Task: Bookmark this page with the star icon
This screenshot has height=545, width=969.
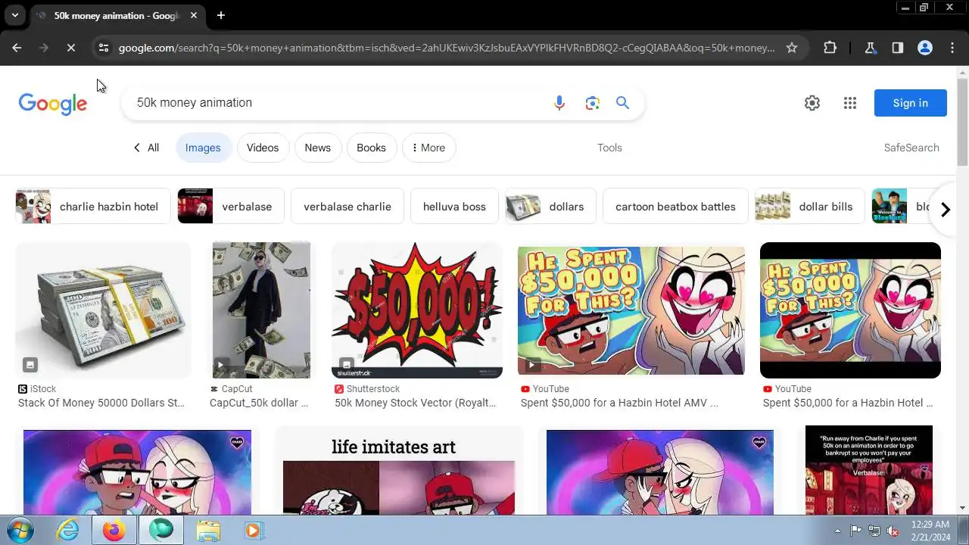Action: (x=792, y=48)
